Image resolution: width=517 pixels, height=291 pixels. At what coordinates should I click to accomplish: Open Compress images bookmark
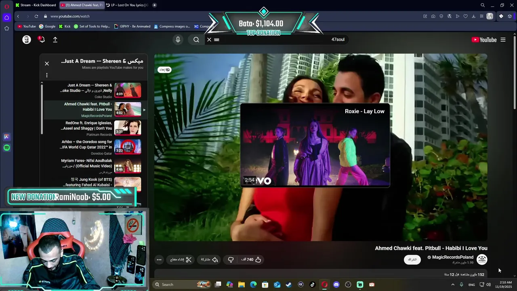pyautogui.click(x=172, y=26)
